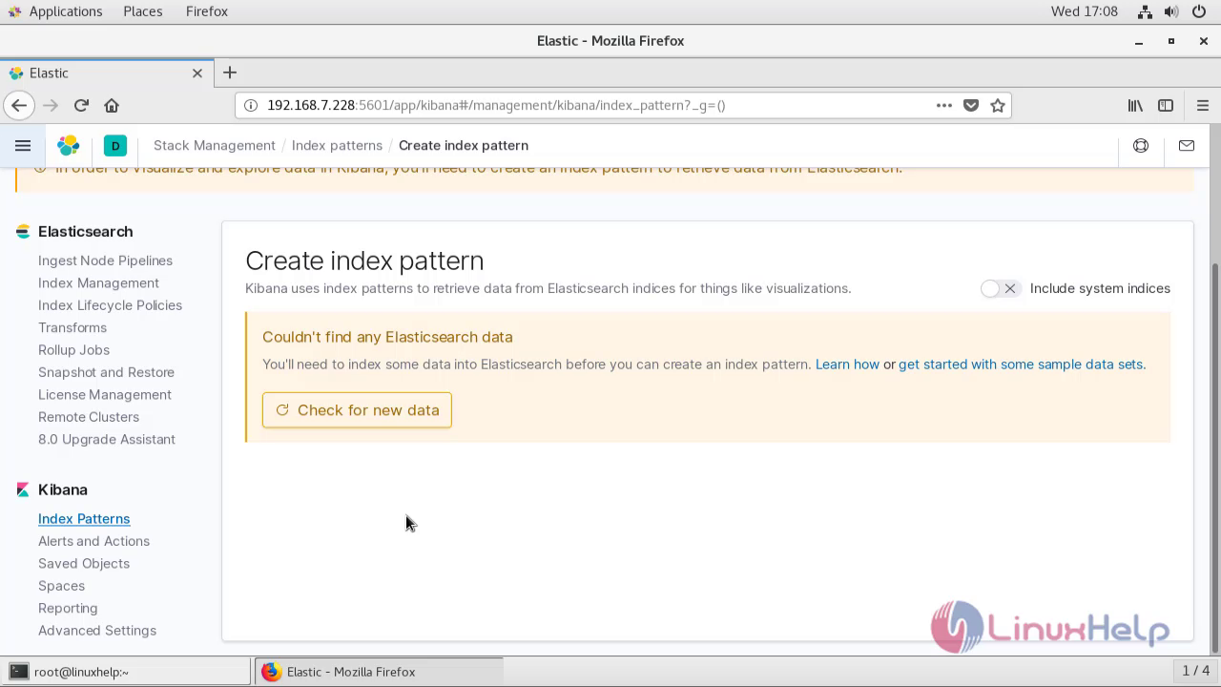Open Spaces in the Kibana section

click(x=61, y=586)
